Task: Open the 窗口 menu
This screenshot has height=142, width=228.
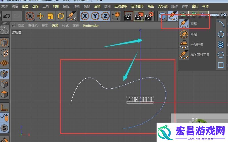Action: (195, 6)
